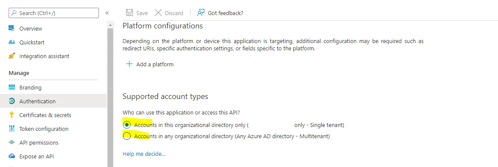The width and height of the screenshot is (498, 167).
Task: Click the sidebar scrollbar up arrow
Action: click(110, 25)
